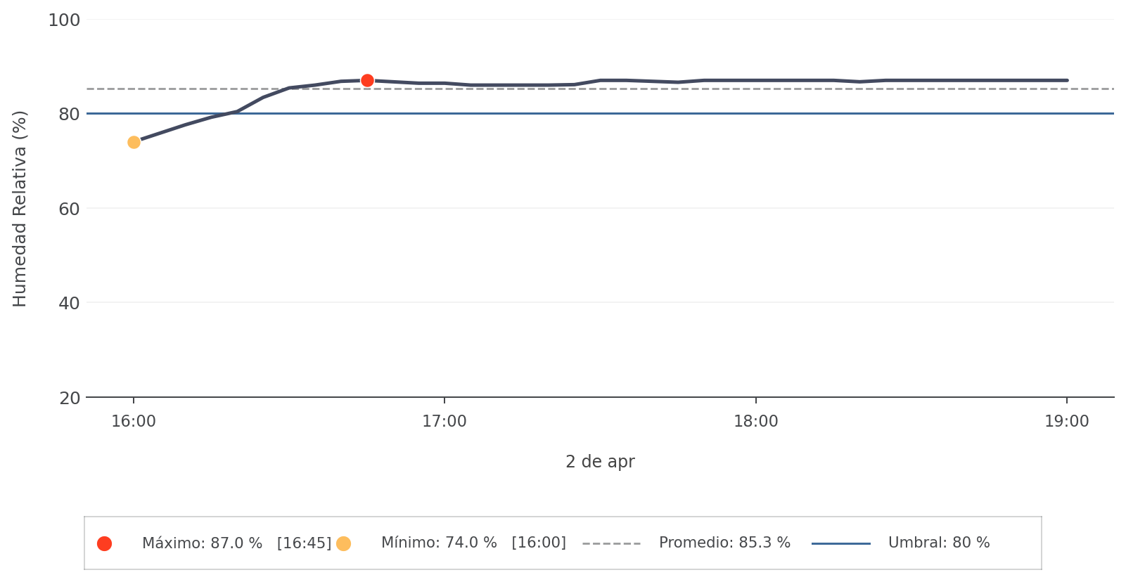
Task: Click the 20 y-axis tick label
Action: pos(69,399)
